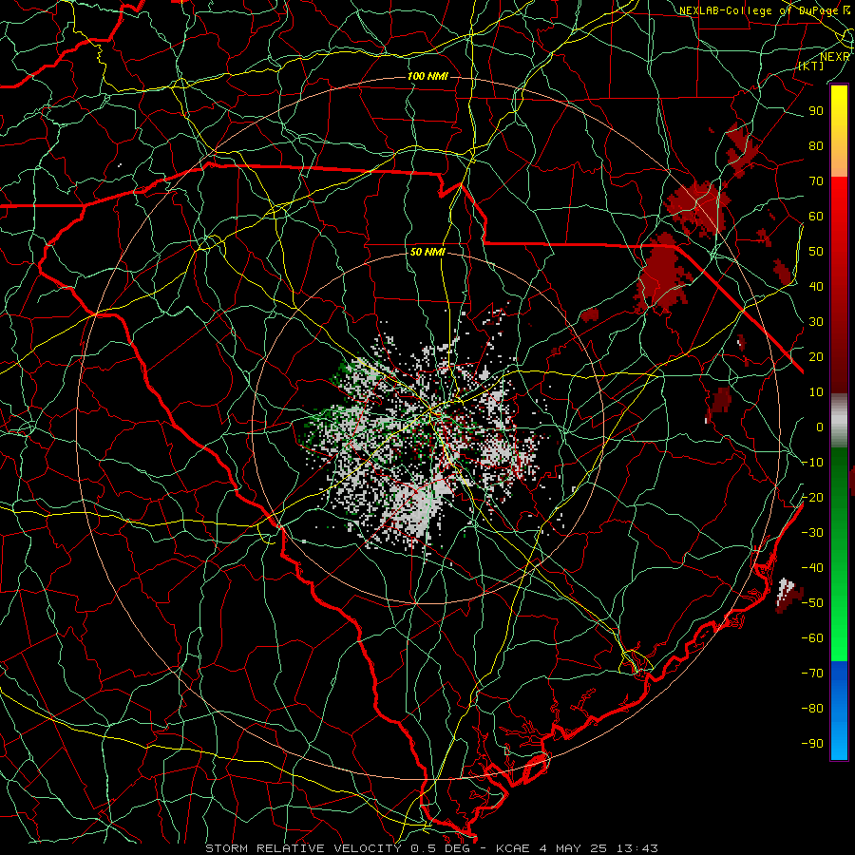Click the 13:43 timestamp in the footer

pyautogui.click(x=636, y=848)
